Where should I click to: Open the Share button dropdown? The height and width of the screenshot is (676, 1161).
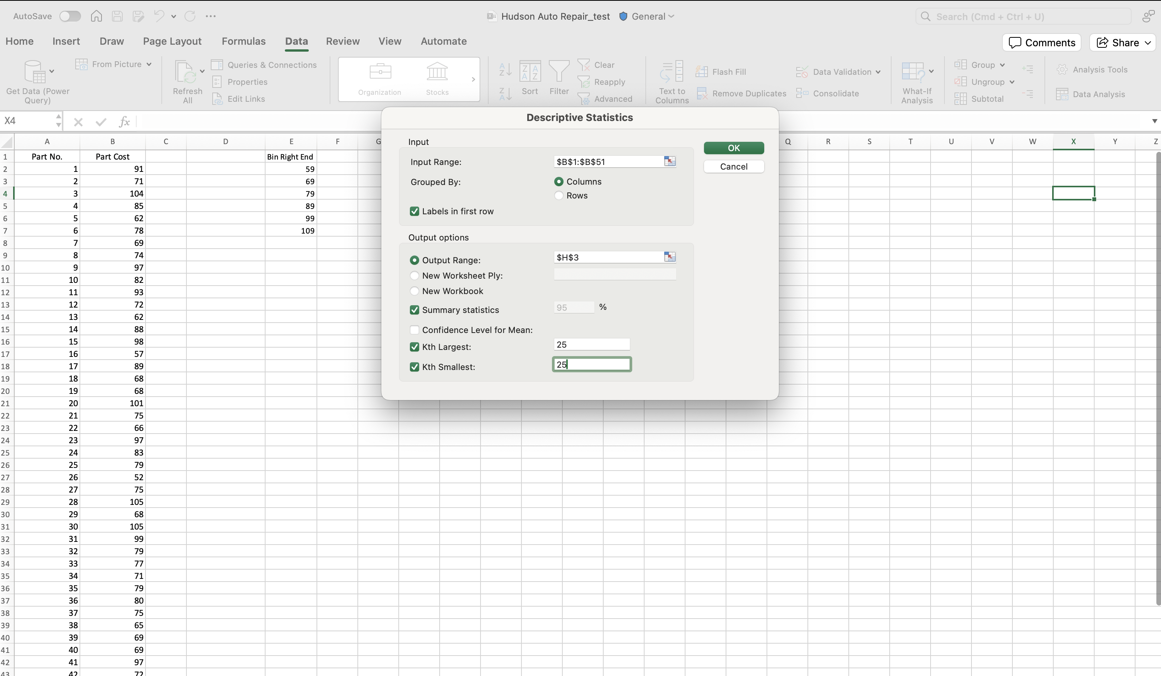click(x=1147, y=43)
